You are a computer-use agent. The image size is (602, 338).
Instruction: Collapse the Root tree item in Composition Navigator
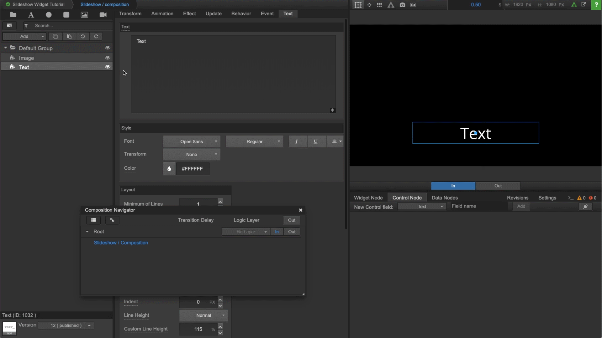[x=87, y=232]
